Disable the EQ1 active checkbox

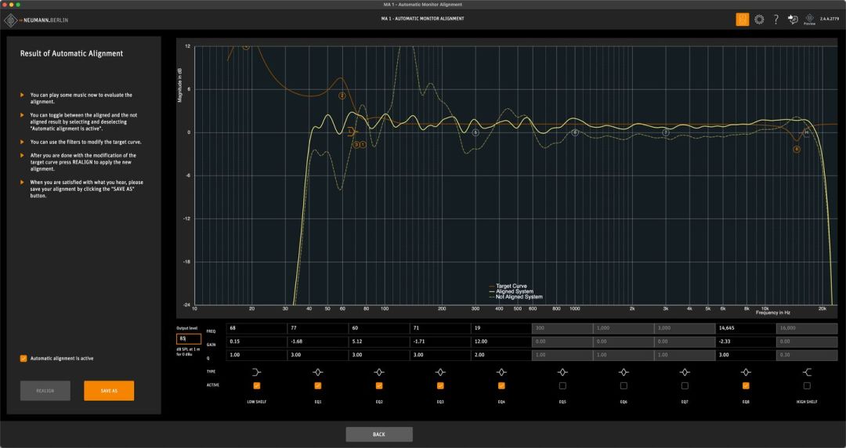[x=318, y=385]
